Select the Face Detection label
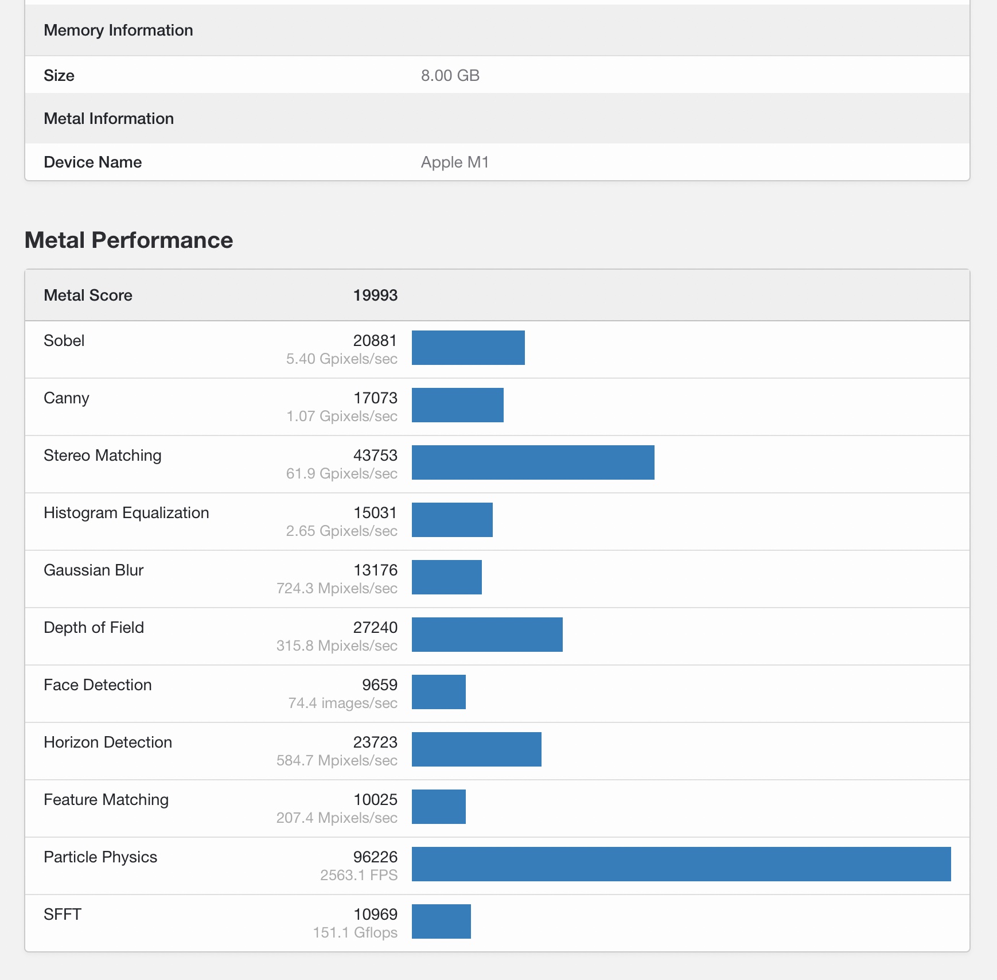Image resolution: width=997 pixels, height=980 pixels. (x=98, y=685)
